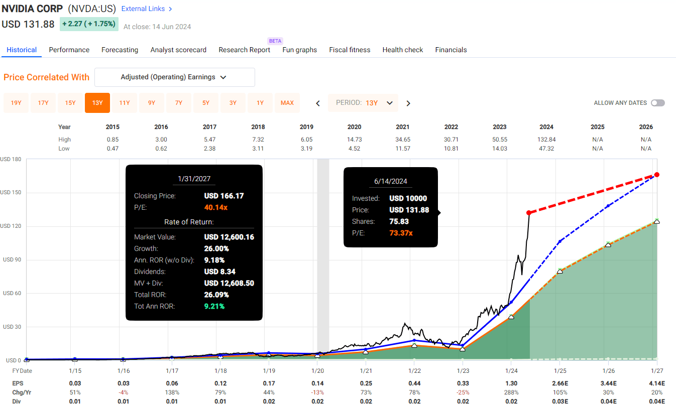Switch to the Analyst scorecard tab

pyautogui.click(x=178, y=50)
